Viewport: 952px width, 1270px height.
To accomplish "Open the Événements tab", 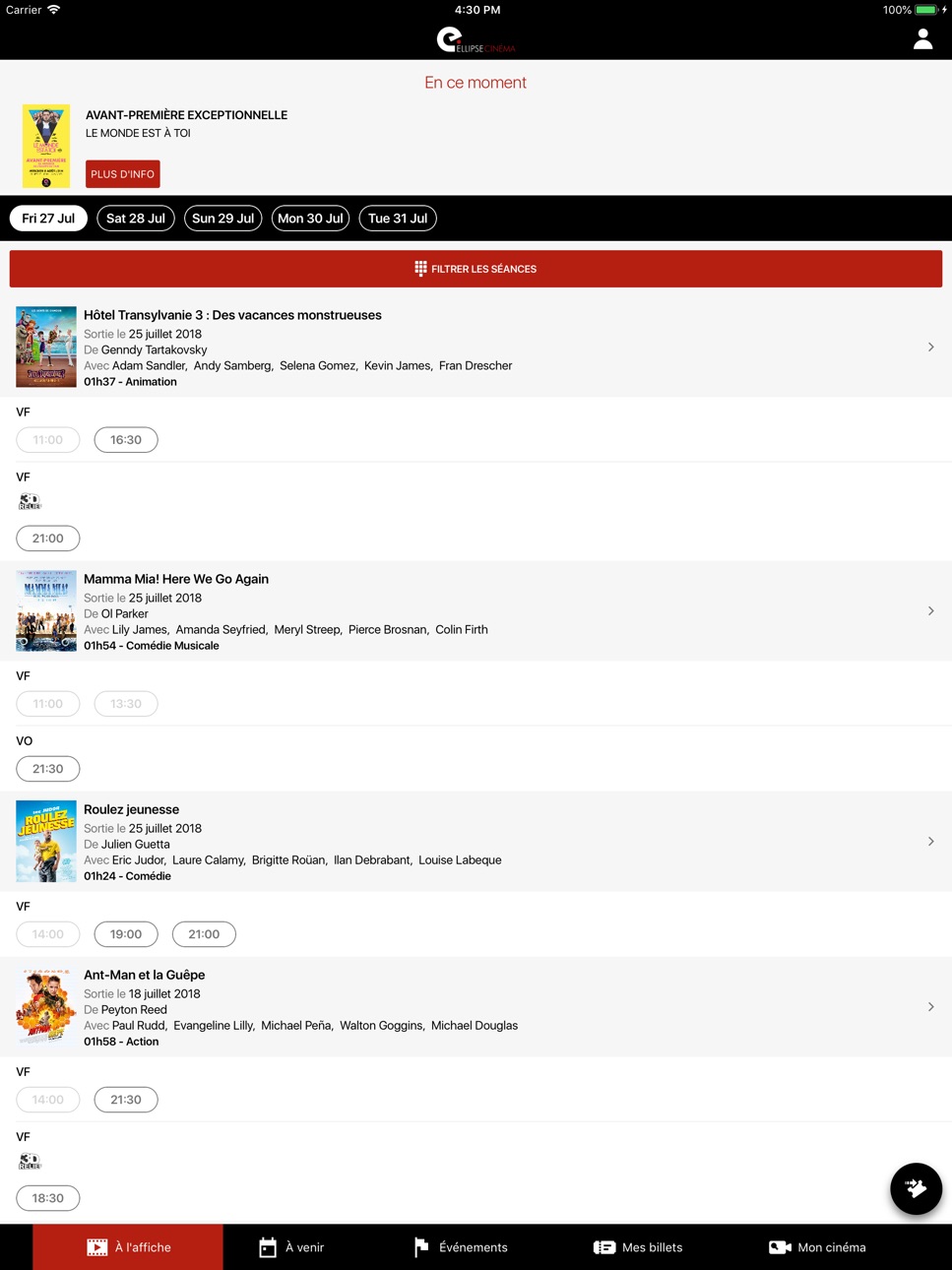I will pos(461,1247).
